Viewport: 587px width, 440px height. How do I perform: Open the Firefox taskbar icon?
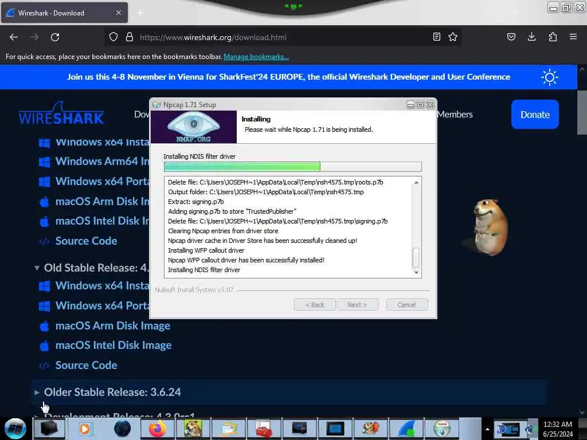(x=158, y=429)
